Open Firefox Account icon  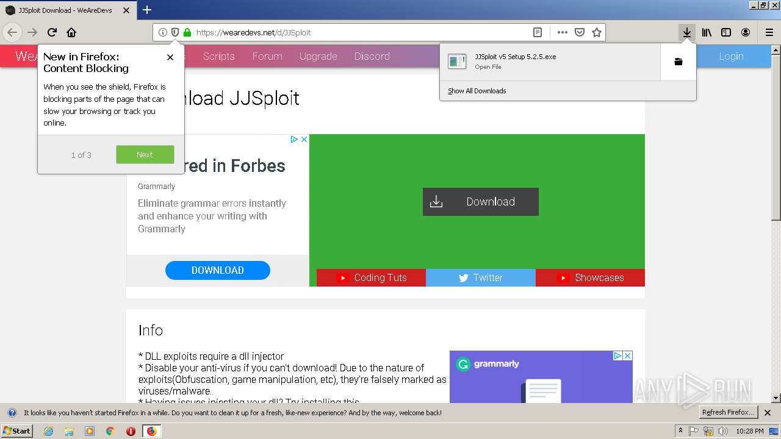pos(746,32)
